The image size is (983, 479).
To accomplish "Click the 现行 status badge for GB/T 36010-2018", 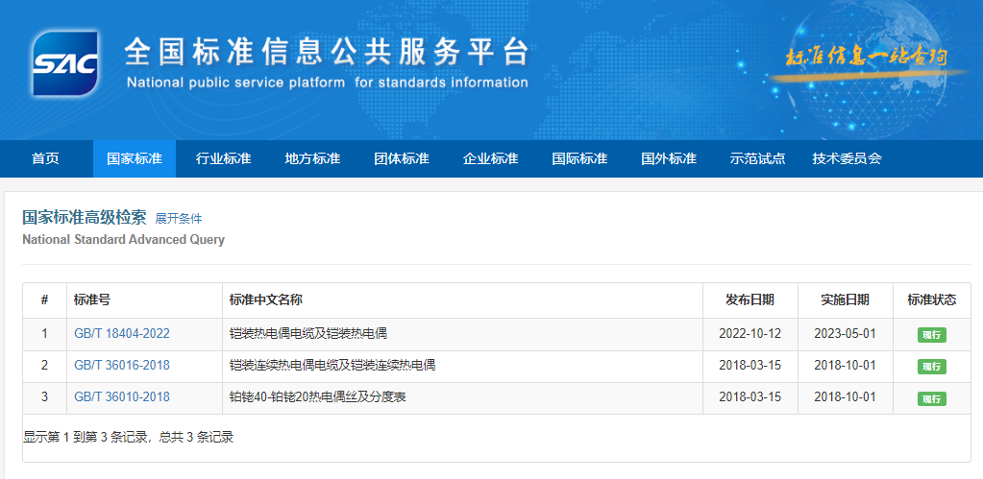I will click(x=931, y=398).
